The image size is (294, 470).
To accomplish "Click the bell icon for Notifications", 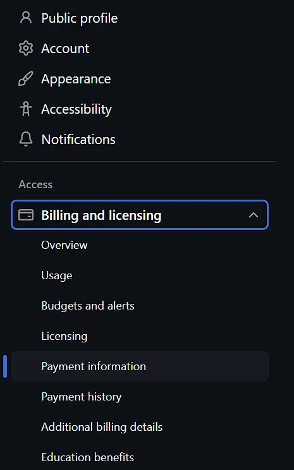I will tap(26, 140).
